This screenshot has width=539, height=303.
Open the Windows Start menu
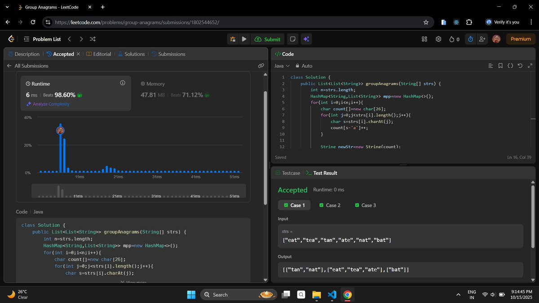(191, 294)
